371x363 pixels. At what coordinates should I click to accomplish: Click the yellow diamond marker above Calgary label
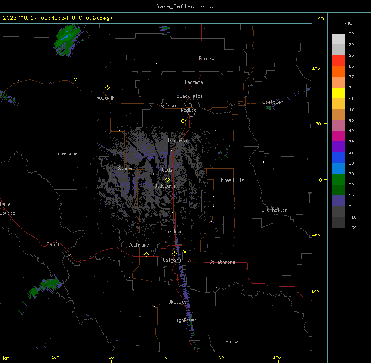click(174, 254)
